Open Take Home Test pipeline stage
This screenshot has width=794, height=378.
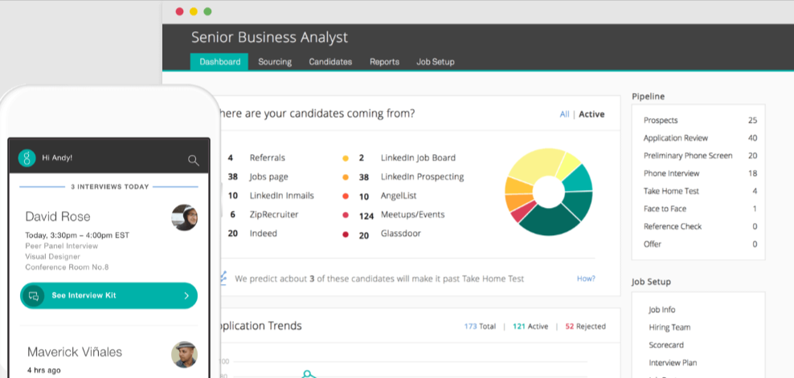click(700, 191)
